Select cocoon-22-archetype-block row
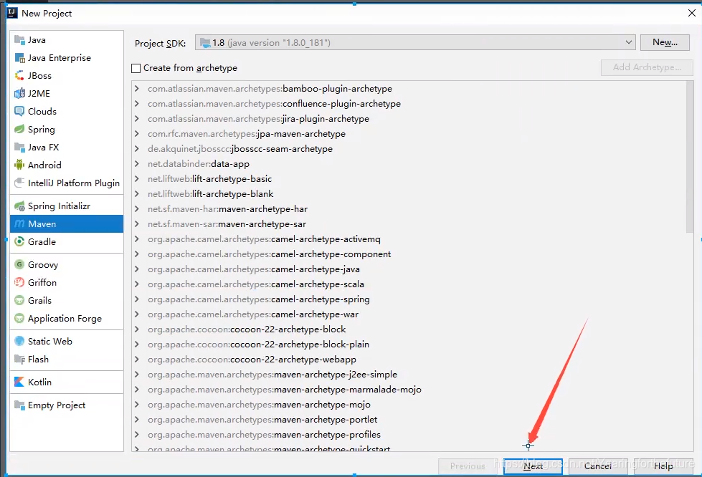Screen dimensions: 702x477 pyautogui.click(x=409, y=329)
